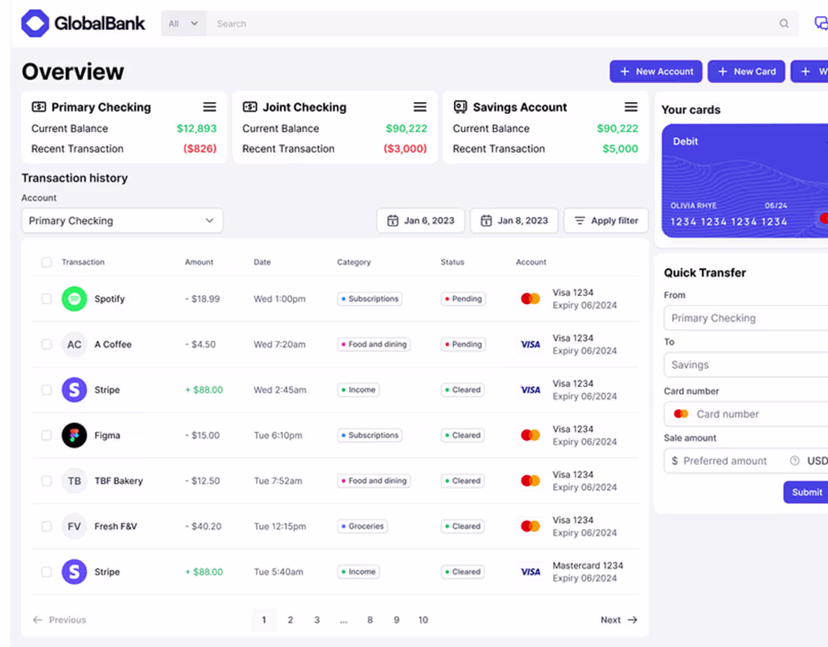Click the search magnifier icon

point(784,23)
